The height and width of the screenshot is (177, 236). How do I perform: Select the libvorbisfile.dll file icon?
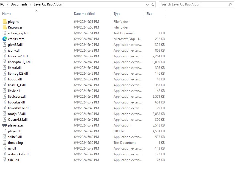click(x=5, y=108)
